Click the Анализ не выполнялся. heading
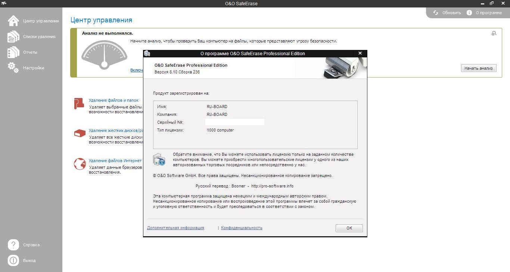Image resolution: width=510 pixels, height=272 pixels. pyautogui.click(x=108, y=33)
